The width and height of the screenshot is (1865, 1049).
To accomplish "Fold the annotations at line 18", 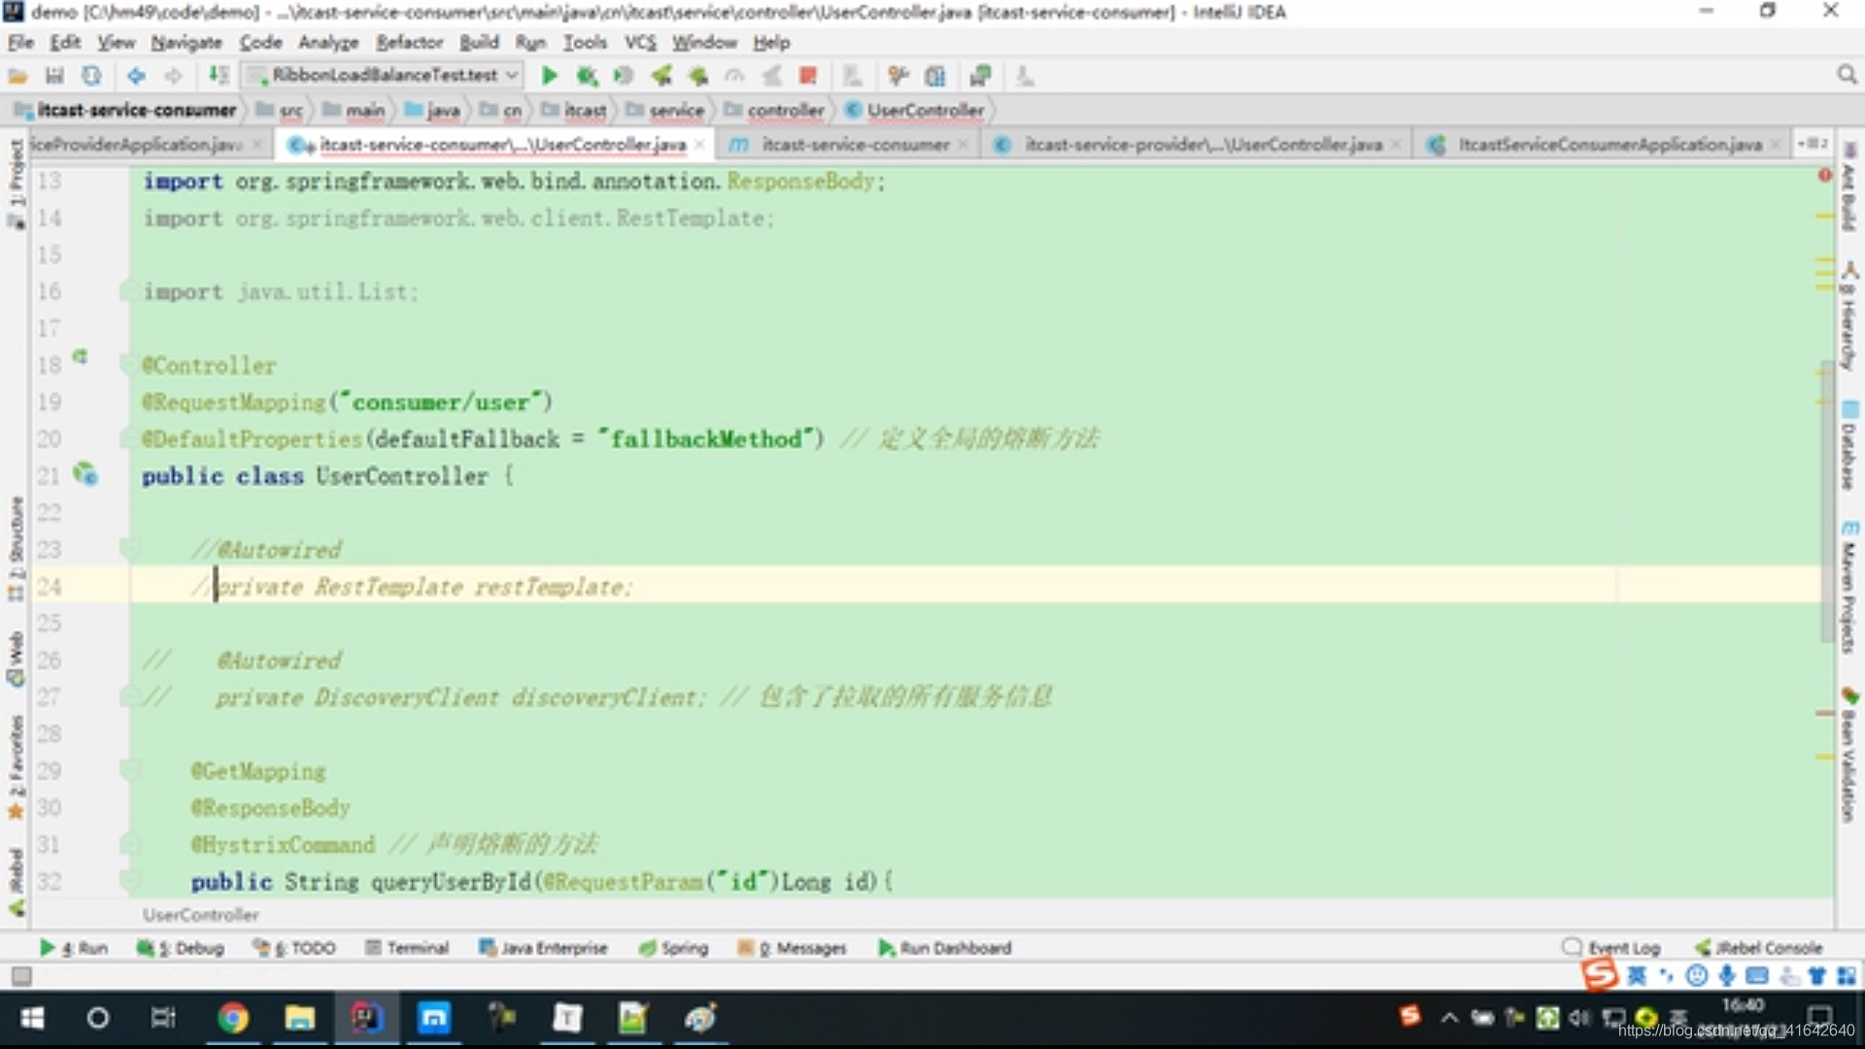I will [x=127, y=364].
